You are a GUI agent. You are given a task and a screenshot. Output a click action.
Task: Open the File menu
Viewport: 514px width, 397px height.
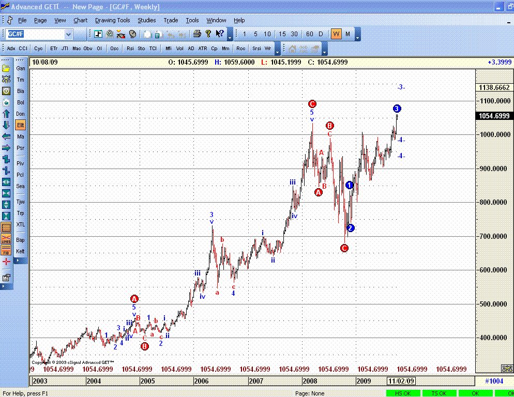coord(22,20)
